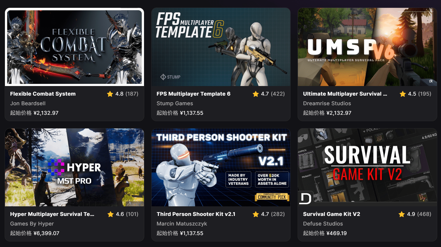Click the star icon beside 4.9 (468)
Image resolution: width=441 pixels, height=247 pixels.
point(402,214)
